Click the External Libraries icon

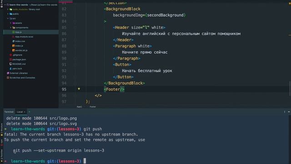click(x=8, y=73)
